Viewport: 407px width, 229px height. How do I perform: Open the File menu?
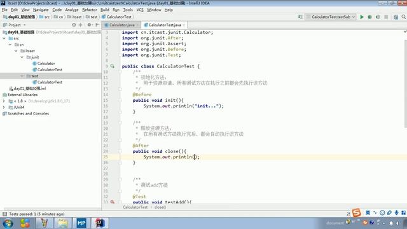pos(4,10)
